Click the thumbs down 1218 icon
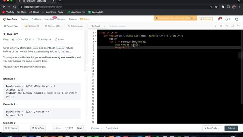This screenshot has height=137, width=243. (27, 40)
